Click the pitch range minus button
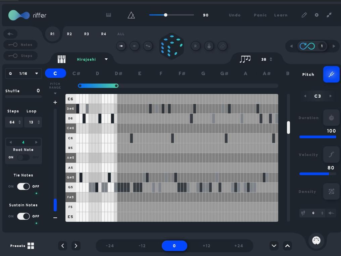Image resolution: width=341 pixels, height=256 pixels. pos(55,217)
